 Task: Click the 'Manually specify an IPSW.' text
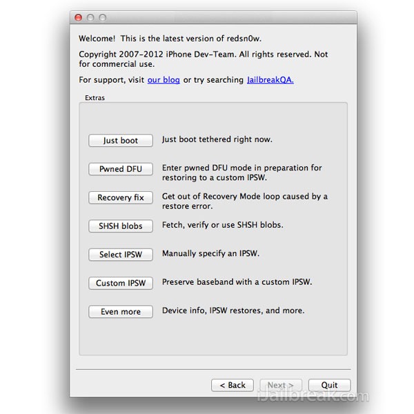pos(210,253)
